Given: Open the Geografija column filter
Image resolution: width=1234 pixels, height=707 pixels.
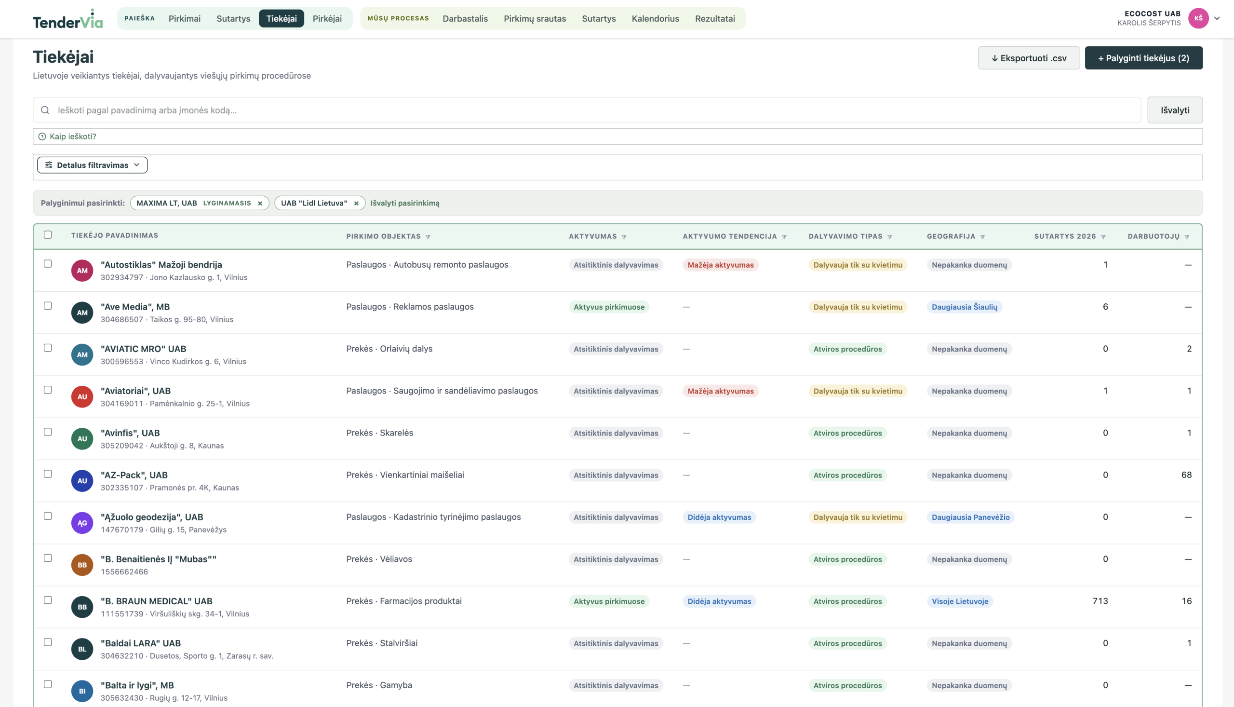Looking at the screenshot, I should point(983,237).
